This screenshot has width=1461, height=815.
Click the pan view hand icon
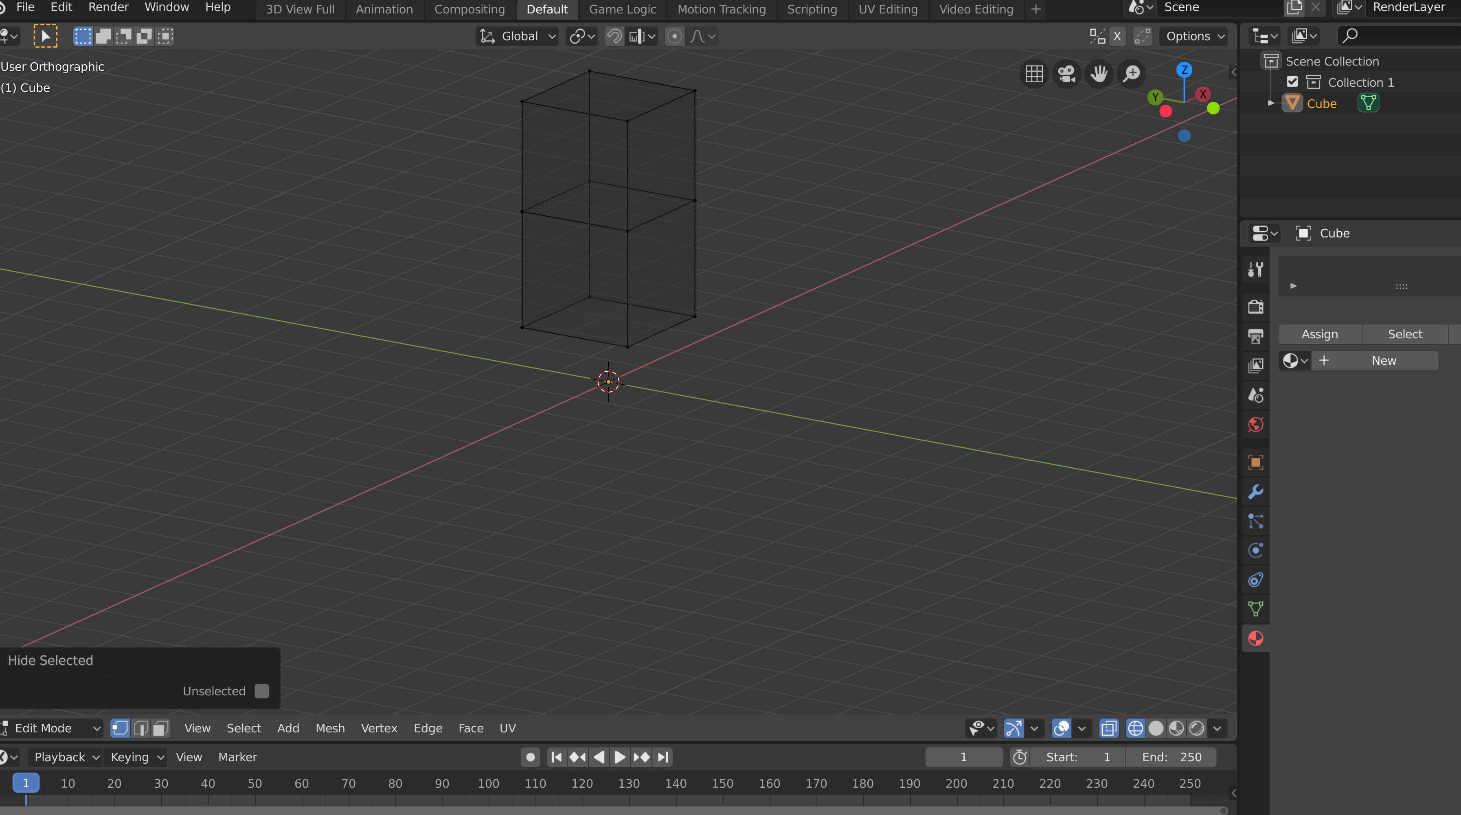pos(1099,74)
